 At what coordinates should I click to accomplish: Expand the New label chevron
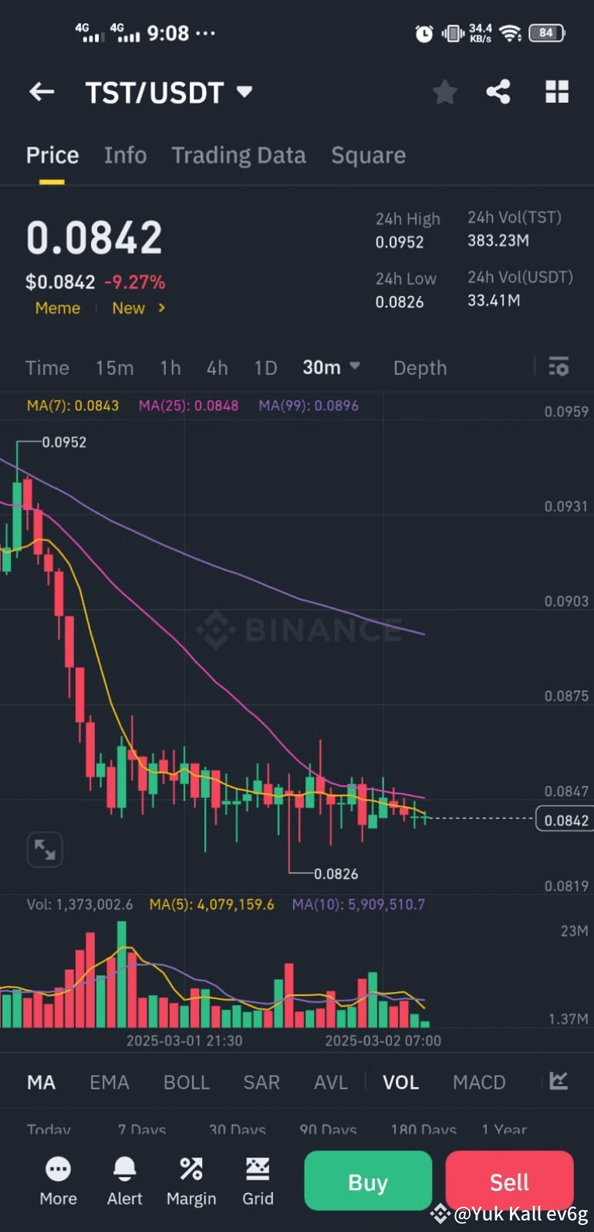tap(161, 308)
